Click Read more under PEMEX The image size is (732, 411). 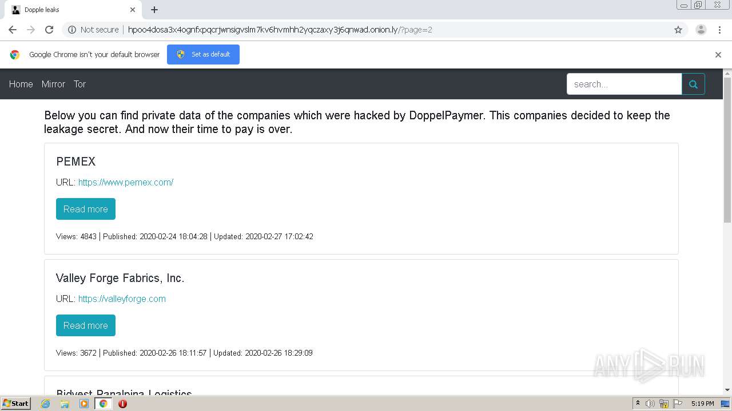pyautogui.click(x=86, y=209)
